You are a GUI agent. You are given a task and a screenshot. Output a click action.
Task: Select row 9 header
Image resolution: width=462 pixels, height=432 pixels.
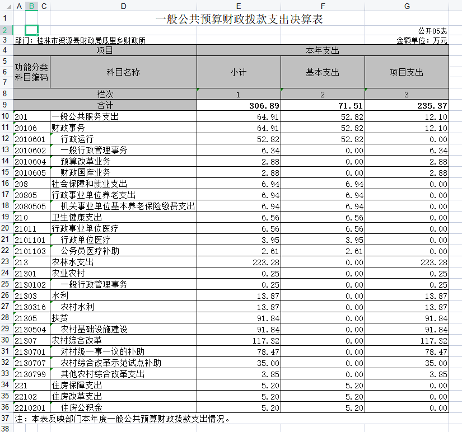pyautogui.click(x=6, y=105)
